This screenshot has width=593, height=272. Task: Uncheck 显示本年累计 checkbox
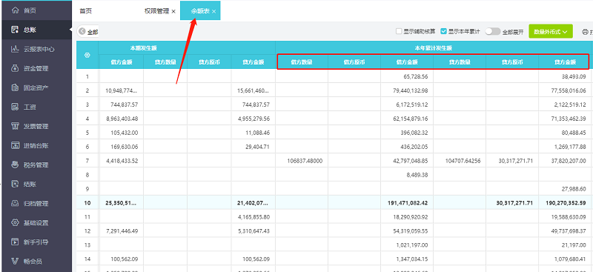[x=444, y=31]
